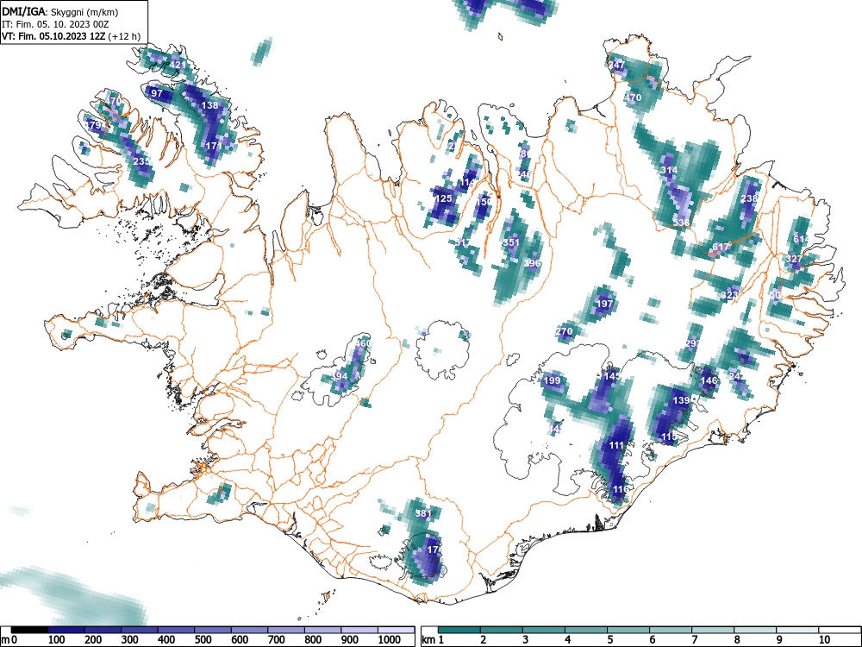
Task: Click the 'VT: Fim. 05.10.2023 12Z (+12 h)' line
Action: [x=71, y=37]
